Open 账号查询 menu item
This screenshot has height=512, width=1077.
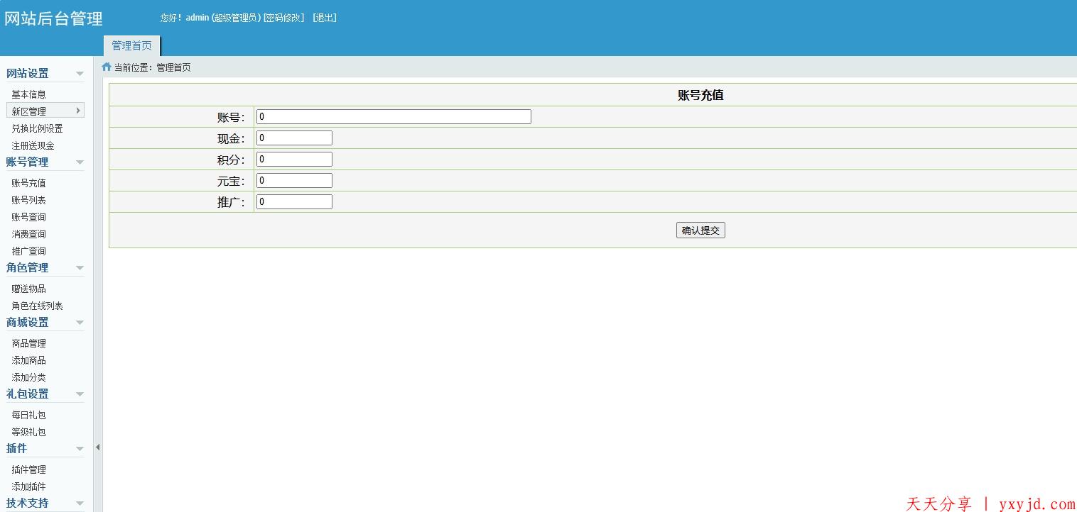coord(28,217)
